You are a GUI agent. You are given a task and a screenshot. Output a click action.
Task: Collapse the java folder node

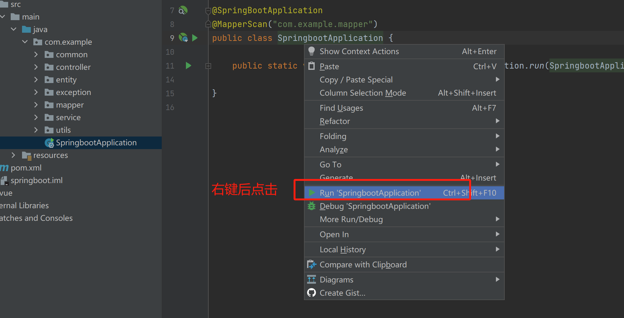coord(14,29)
